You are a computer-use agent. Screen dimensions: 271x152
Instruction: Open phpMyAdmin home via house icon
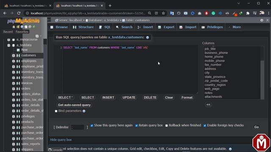click(x=14, y=27)
